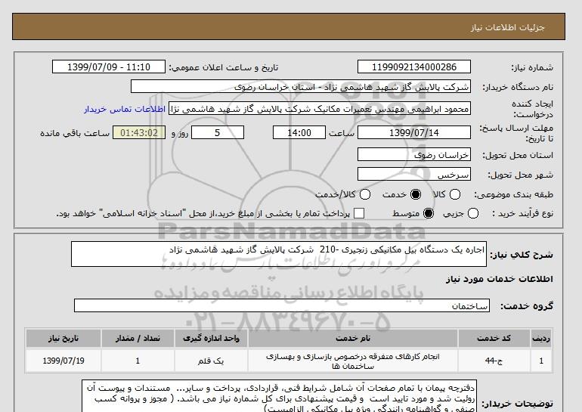Select the کالا radio button
This screenshot has width=582, height=412.
click(x=455, y=194)
